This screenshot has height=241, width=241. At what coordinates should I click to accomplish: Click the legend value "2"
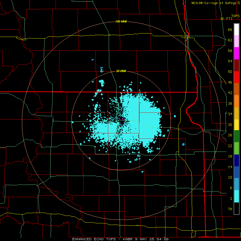tap(231, 199)
